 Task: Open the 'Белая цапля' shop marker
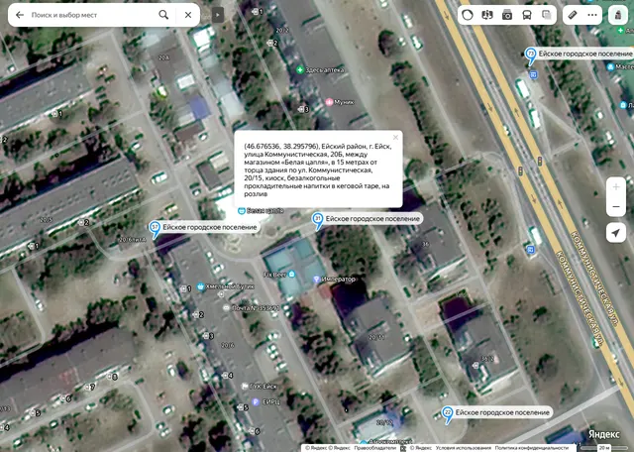pos(242,211)
